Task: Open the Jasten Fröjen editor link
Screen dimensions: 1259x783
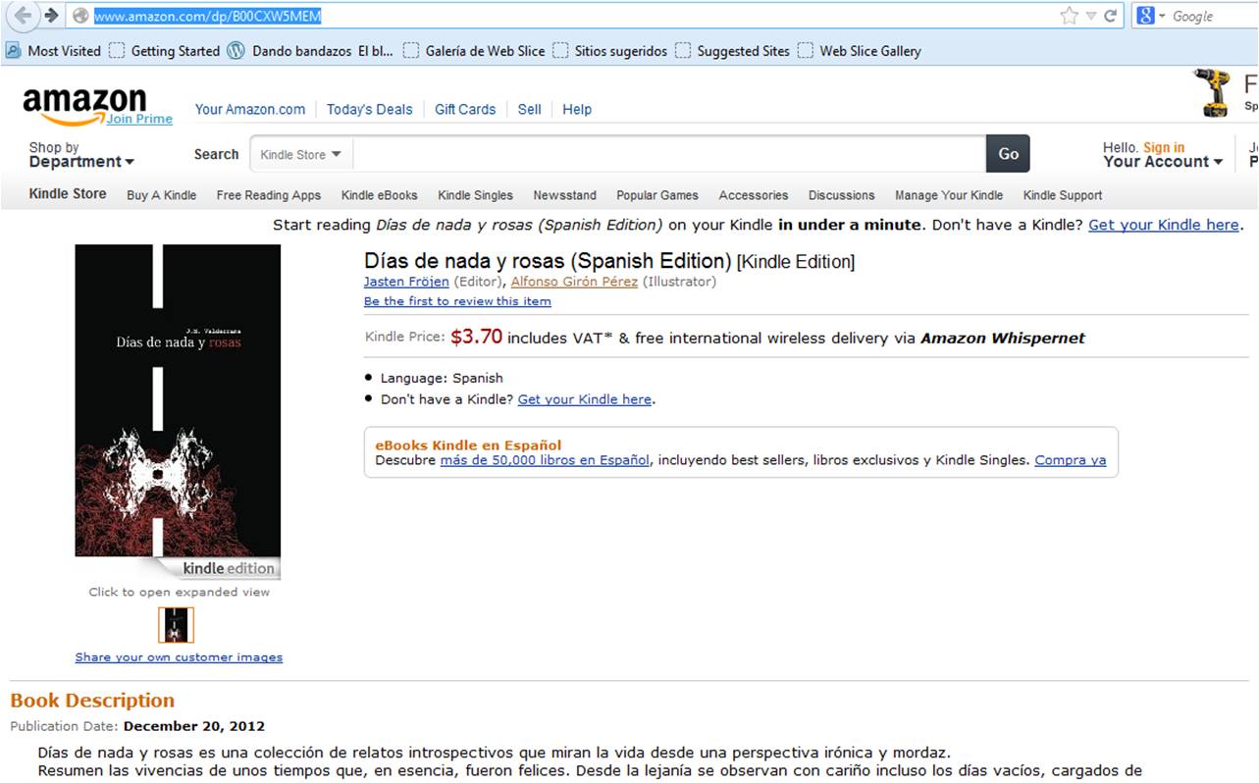Action: pyautogui.click(x=406, y=282)
